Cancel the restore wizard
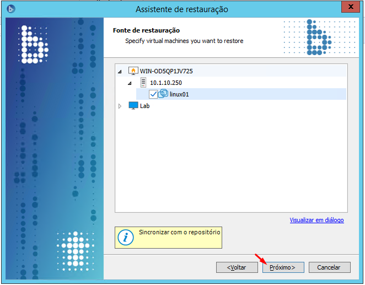Screen dimensions: 365x285 (329, 267)
